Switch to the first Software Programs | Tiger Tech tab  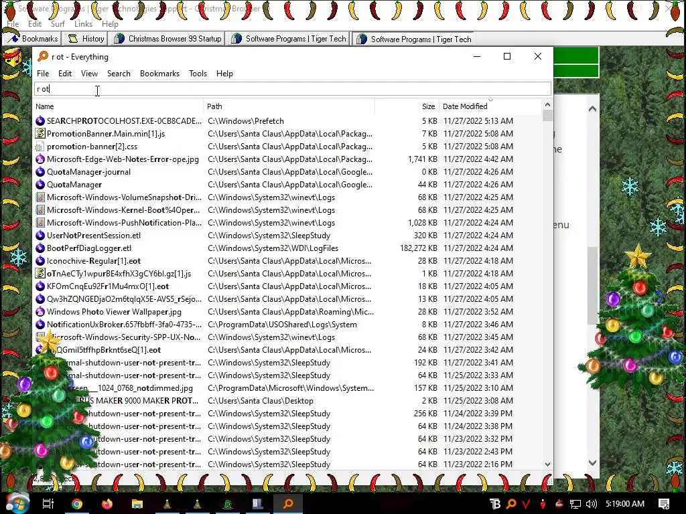(289, 38)
